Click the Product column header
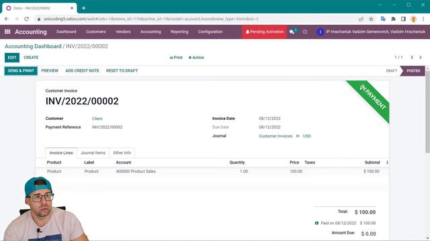 [54, 162]
